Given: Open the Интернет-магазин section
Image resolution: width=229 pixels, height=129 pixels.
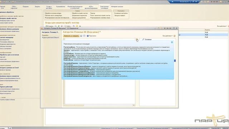Looking at the screenshot, I should [117, 6].
